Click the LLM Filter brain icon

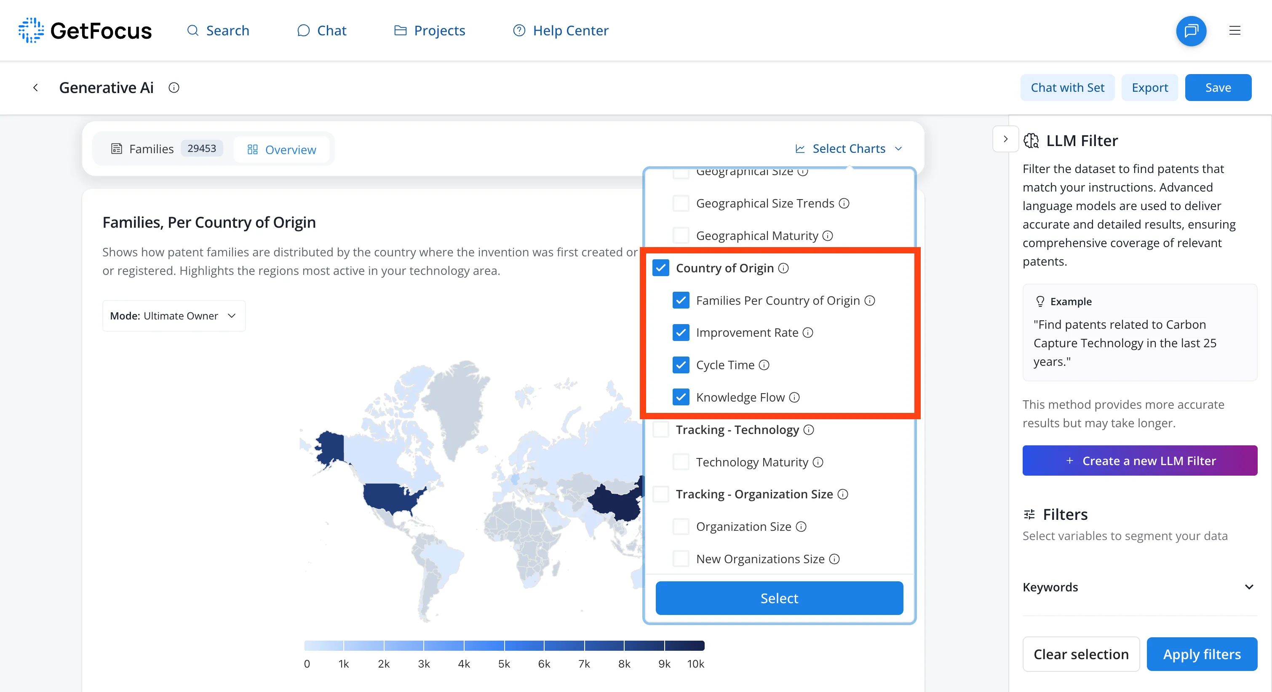[1031, 141]
